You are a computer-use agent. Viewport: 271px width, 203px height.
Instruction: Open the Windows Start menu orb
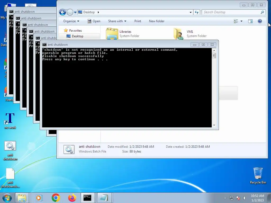coord(7,198)
